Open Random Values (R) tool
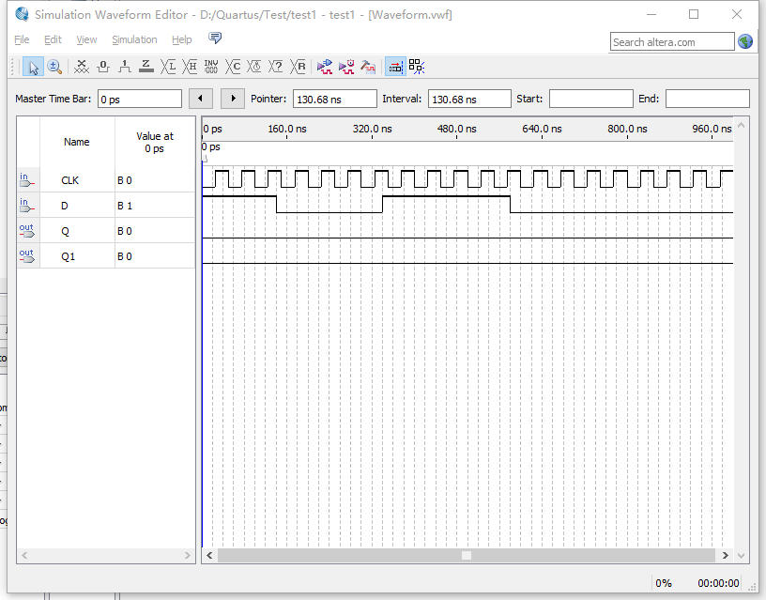This screenshot has width=766, height=600. (298, 67)
